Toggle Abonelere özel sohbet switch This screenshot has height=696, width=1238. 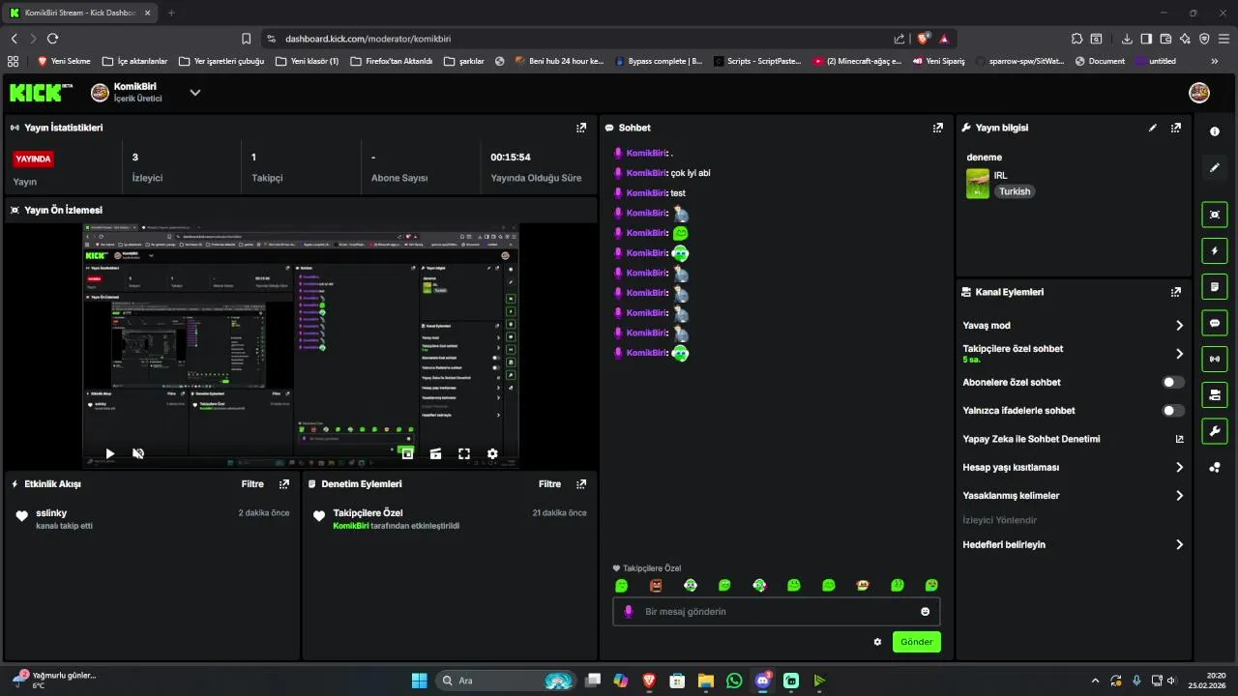click(1173, 383)
